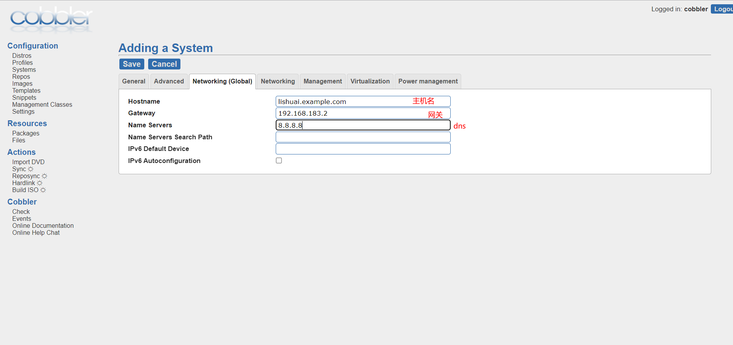Open Management Classes link
This screenshot has height=345, width=733.
(42, 105)
